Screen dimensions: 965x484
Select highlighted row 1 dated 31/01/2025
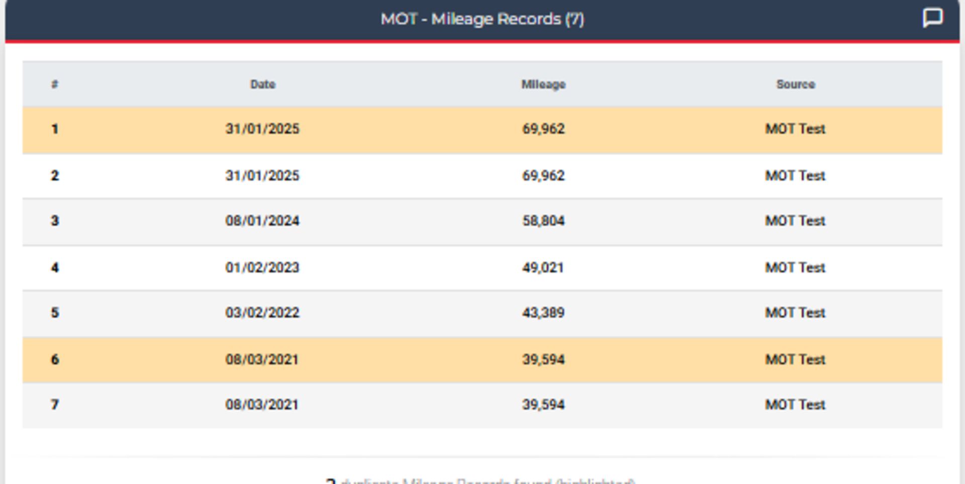click(482, 130)
